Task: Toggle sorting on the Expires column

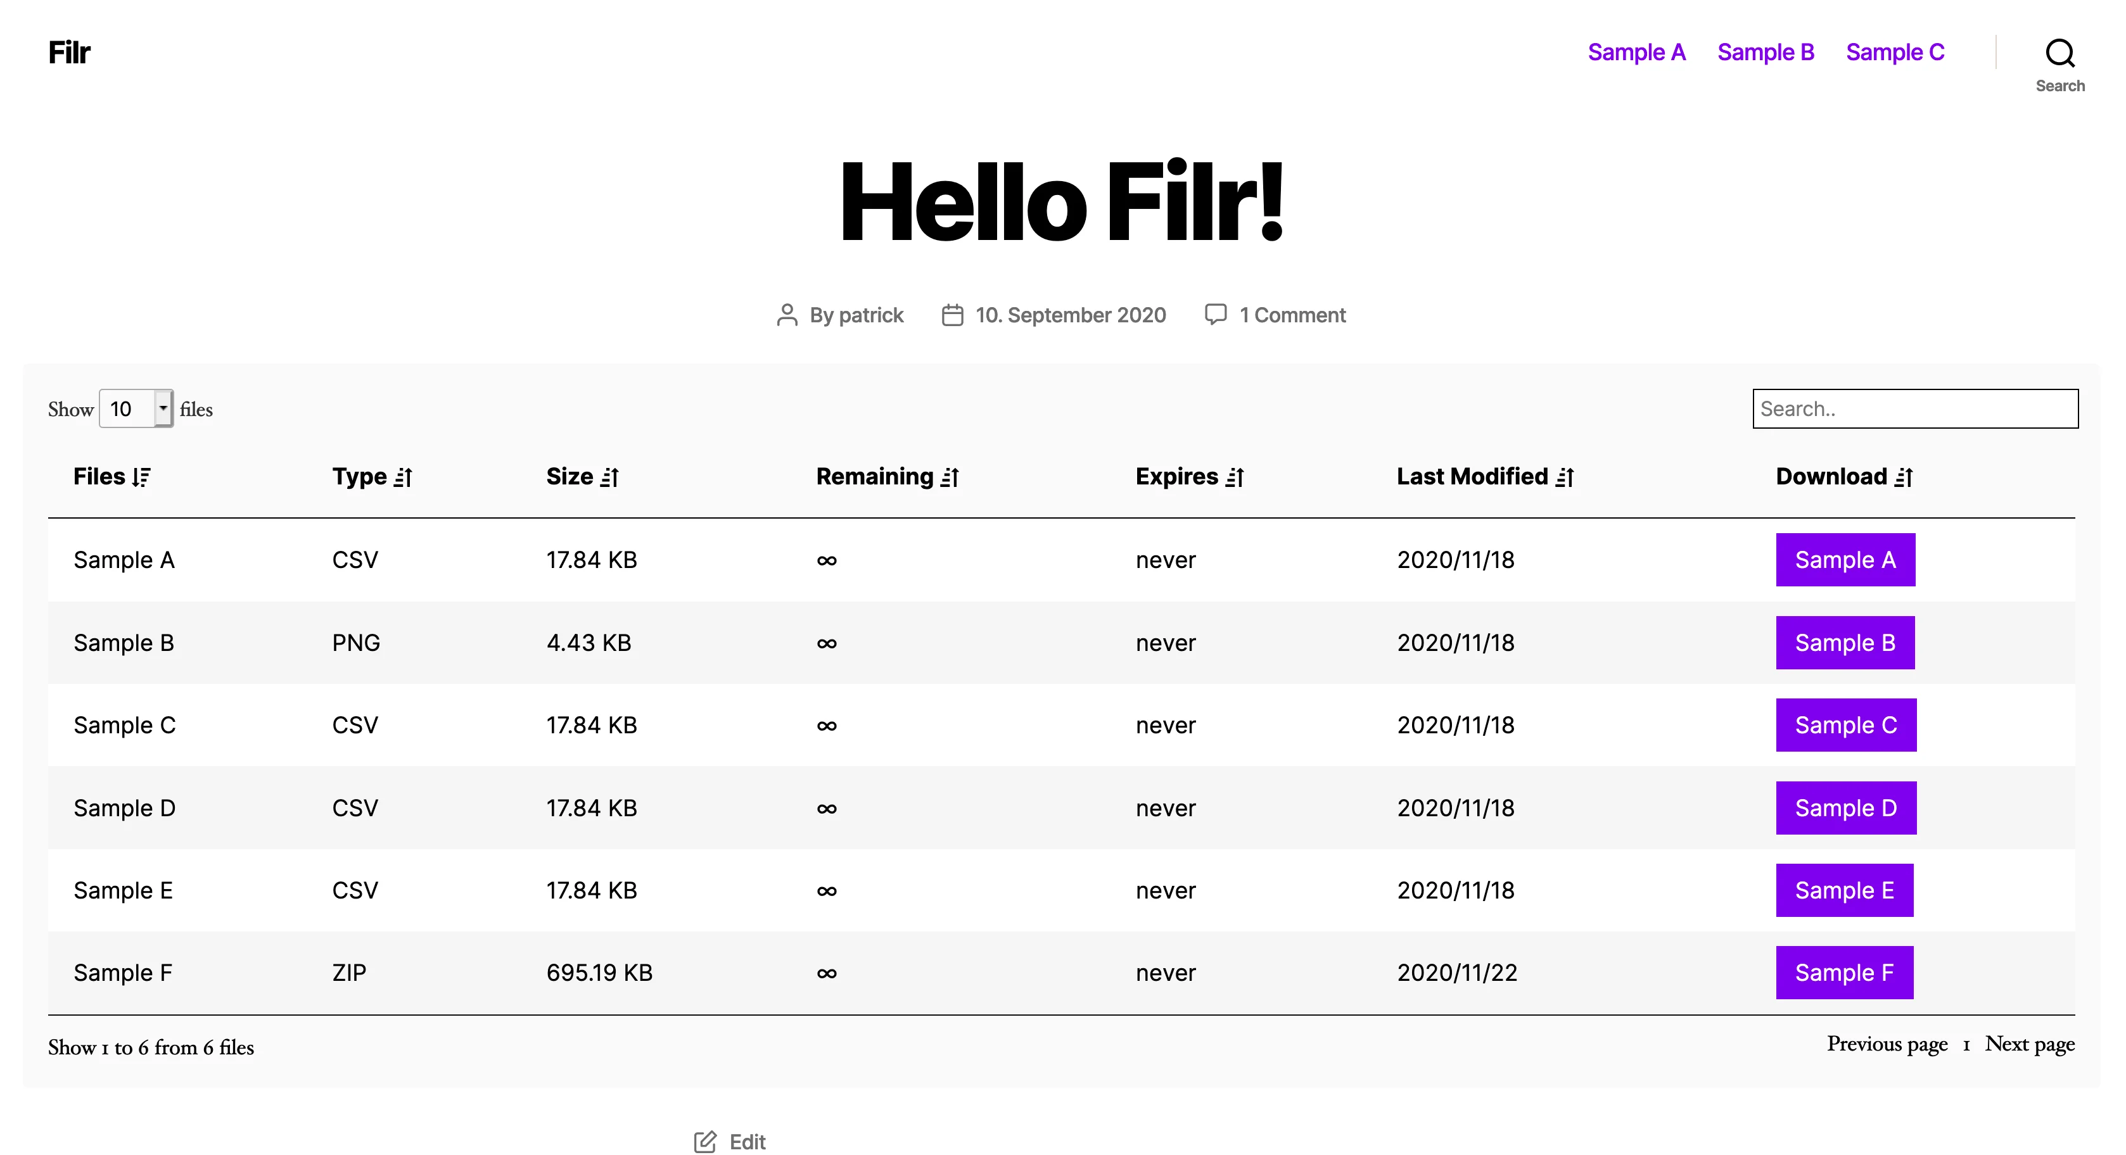Action: (1235, 476)
